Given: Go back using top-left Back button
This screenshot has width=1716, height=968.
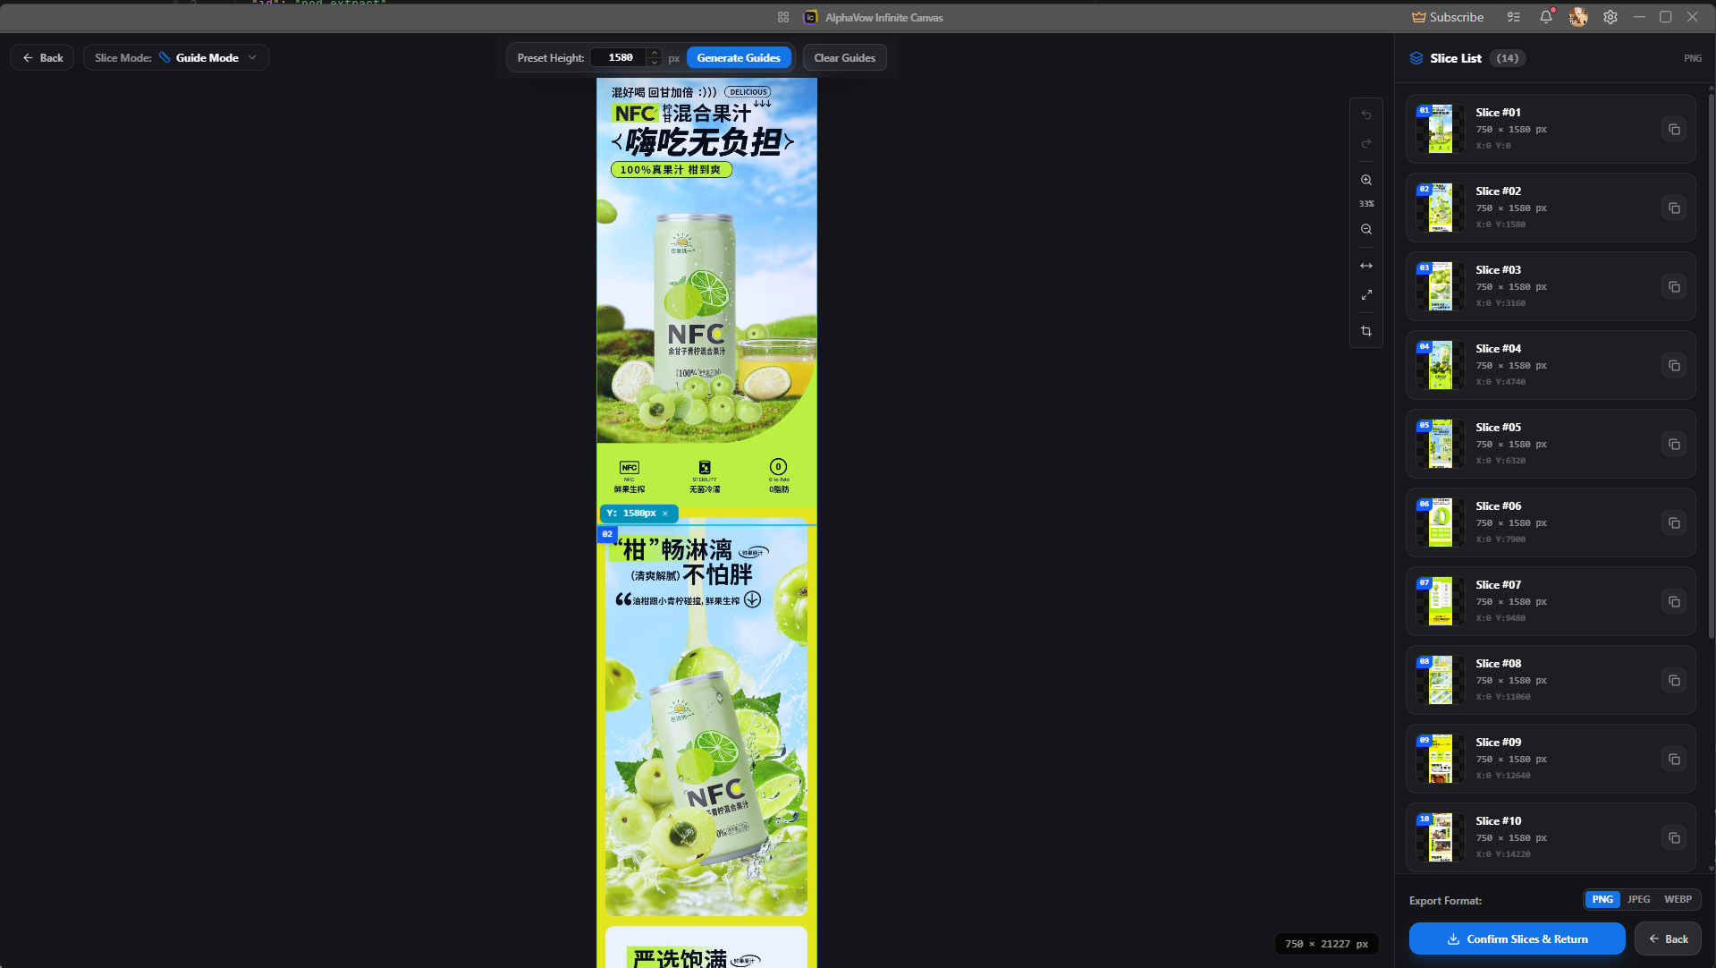Looking at the screenshot, I should tap(43, 57).
